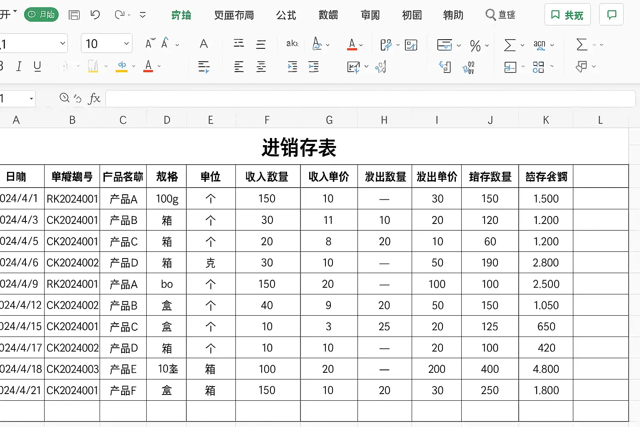Click the strikethrough (ak) icon
Viewport: 640px width, 427px height.
tap(292, 44)
